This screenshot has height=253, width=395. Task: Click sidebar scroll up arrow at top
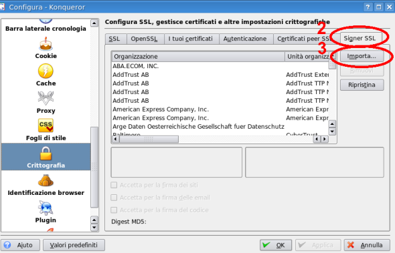click(x=94, y=23)
